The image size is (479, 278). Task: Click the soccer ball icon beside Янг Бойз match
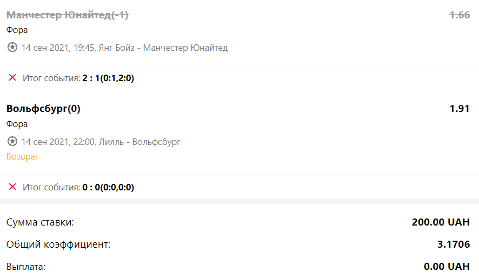point(12,48)
